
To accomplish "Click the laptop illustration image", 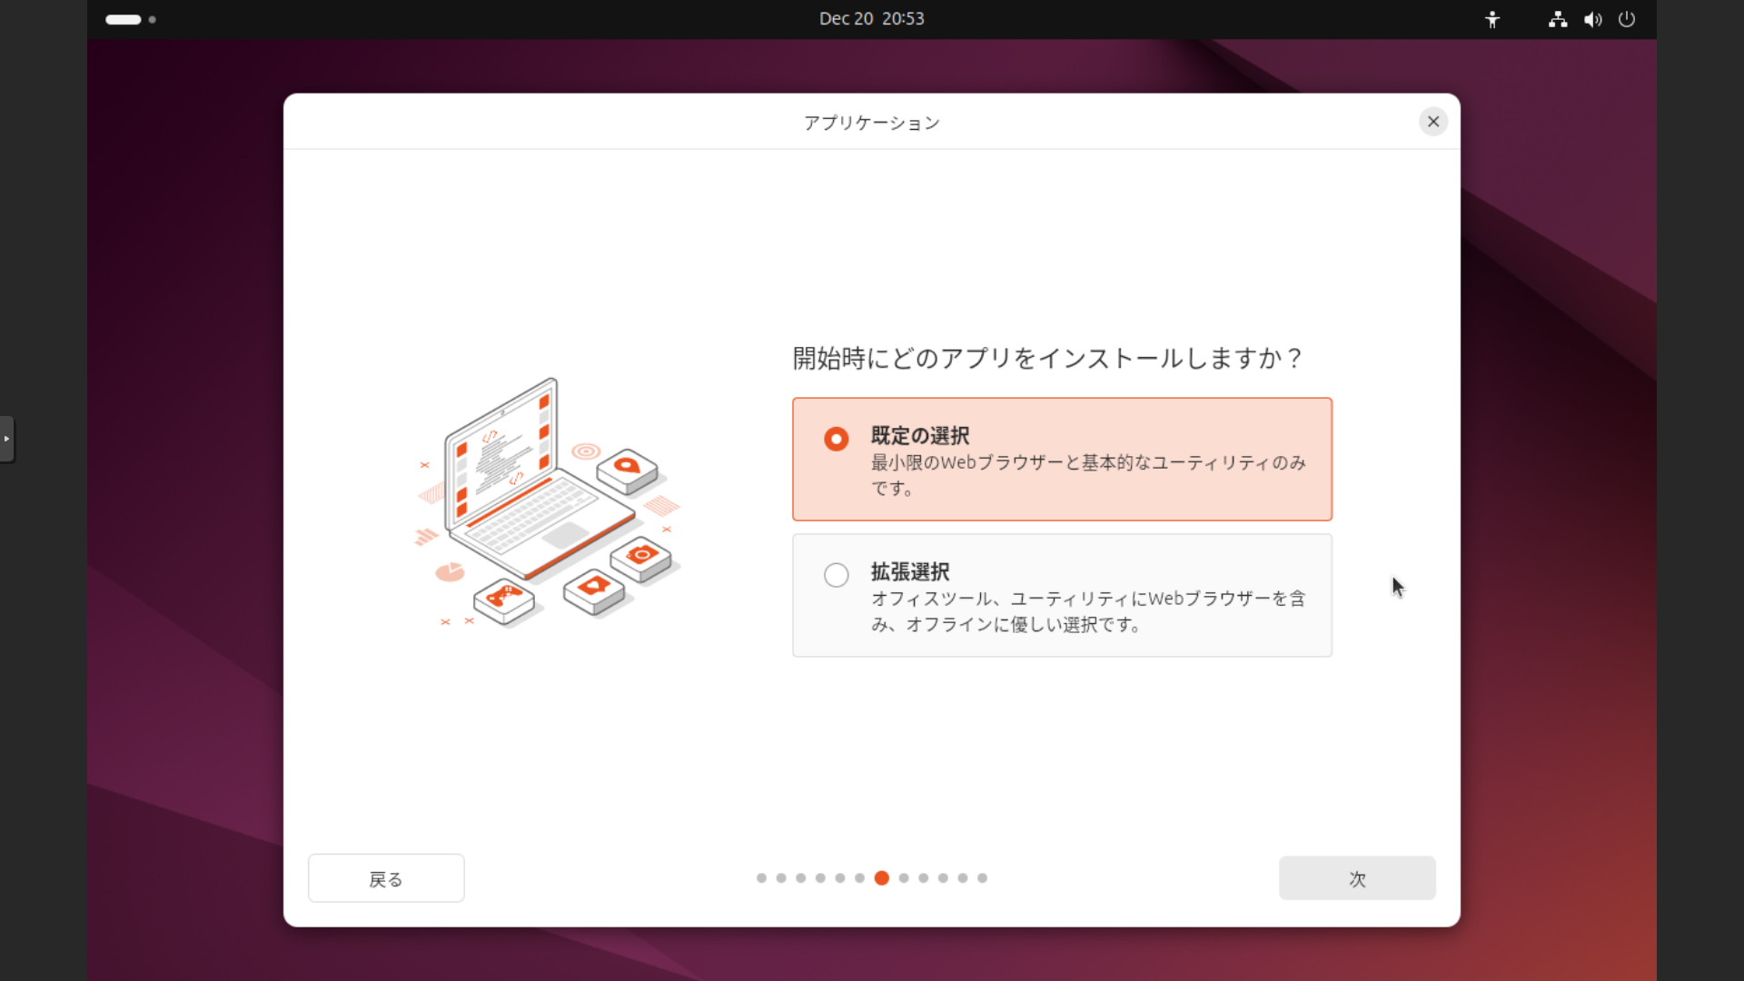I will click(x=547, y=502).
